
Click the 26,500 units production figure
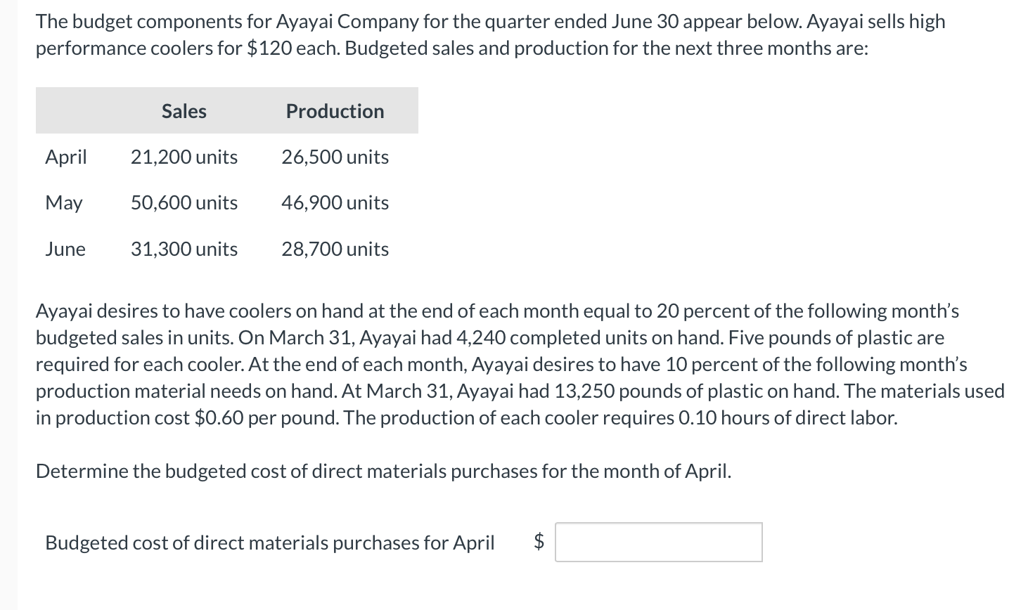coord(334,157)
